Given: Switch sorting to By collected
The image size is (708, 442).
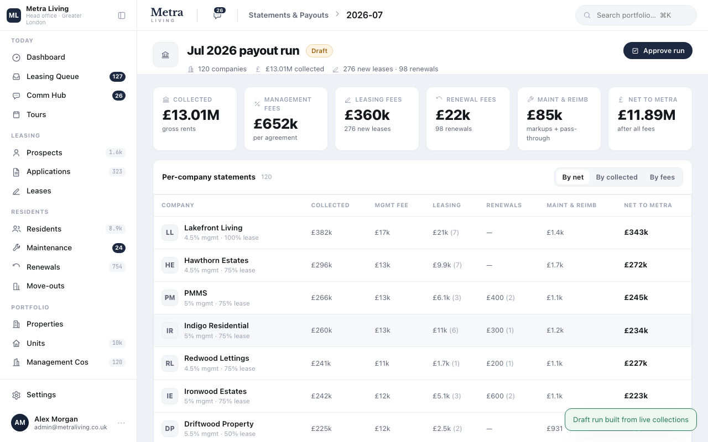Looking at the screenshot, I should [x=617, y=177].
